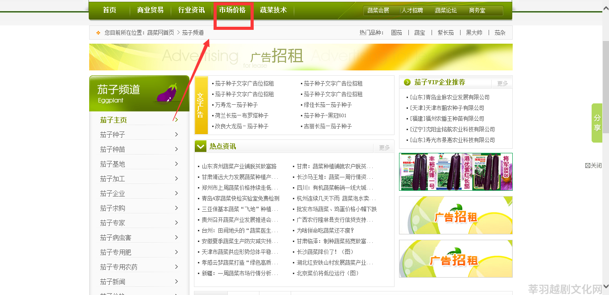Open 人才招聘 link in top bar
Image resolution: width=609 pixels, height=295 pixels.
[412, 10]
